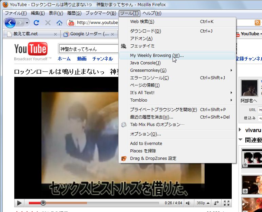Image resolution: width=262 pixels, height=212 pixels.
Task: Switch to the Google リーダー tab
Action: pos(89,34)
